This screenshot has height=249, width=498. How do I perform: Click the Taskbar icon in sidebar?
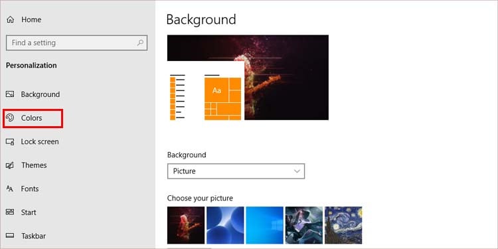(x=10, y=236)
